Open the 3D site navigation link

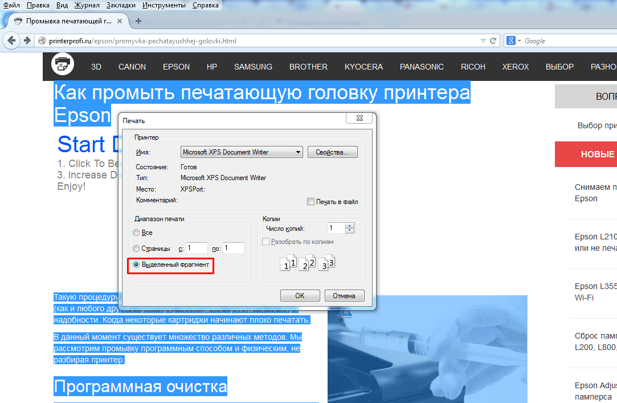tap(96, 67)
